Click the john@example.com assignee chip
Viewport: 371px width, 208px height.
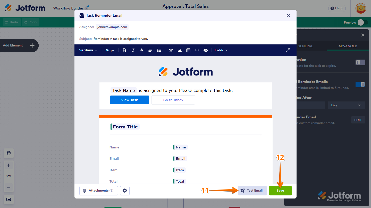click(112, 27)
